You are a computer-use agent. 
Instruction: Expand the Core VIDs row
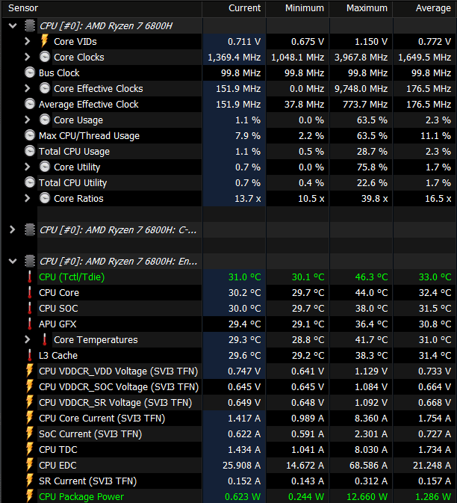click(28, 41)
